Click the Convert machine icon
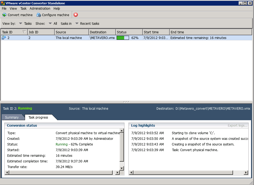The height and width of the screenshot is (185, 254). pyautogui.click(x=4, y=15)
